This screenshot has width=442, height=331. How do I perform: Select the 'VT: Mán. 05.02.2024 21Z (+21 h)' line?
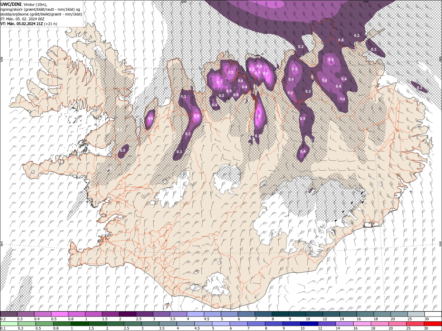[x=29, y=24]
